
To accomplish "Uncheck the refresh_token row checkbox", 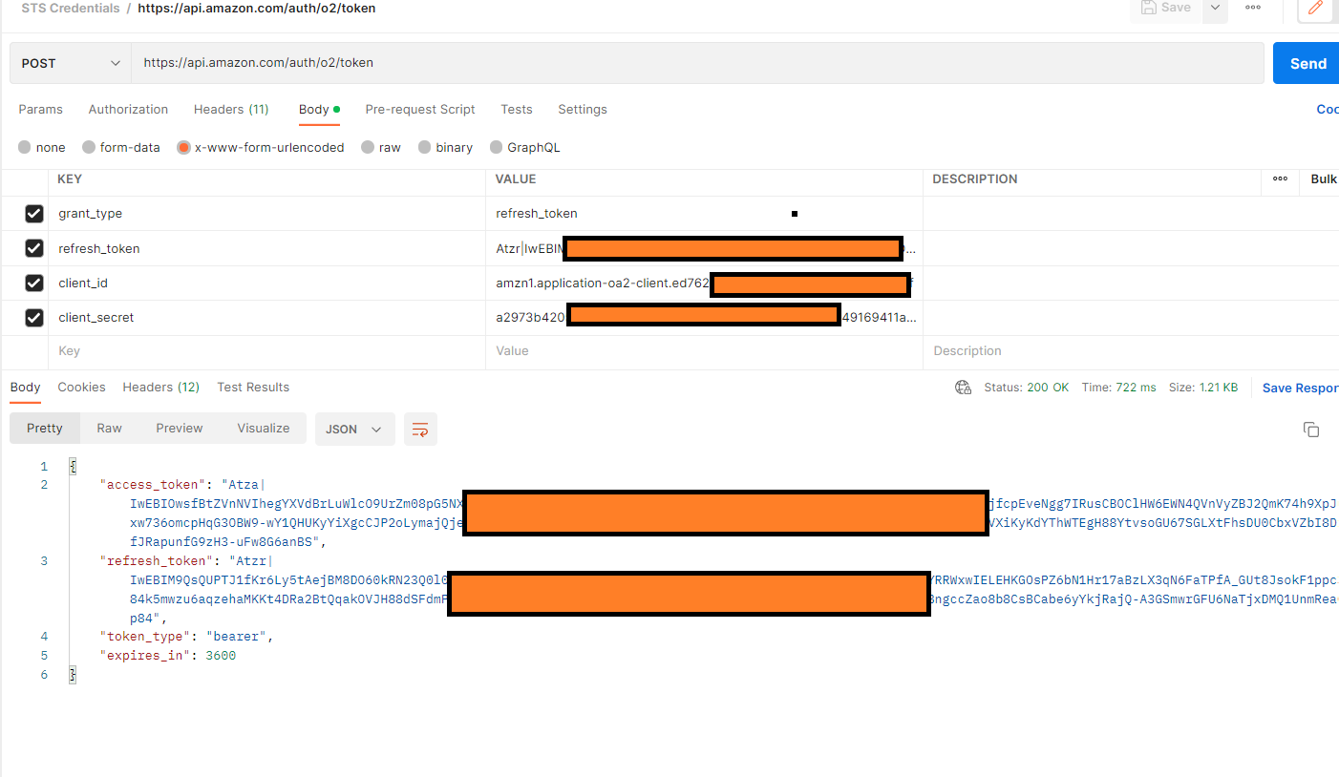I will [34, 248].
